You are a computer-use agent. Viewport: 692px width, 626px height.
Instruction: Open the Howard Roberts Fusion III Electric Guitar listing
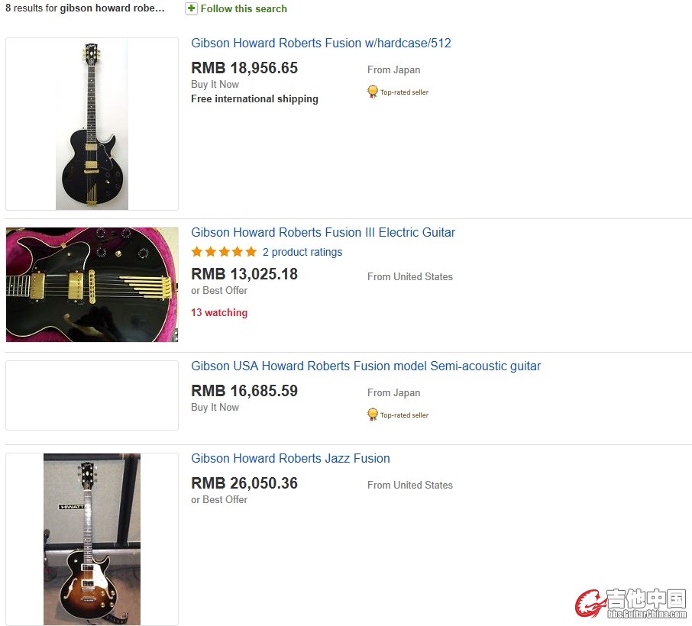pos(323,232)
